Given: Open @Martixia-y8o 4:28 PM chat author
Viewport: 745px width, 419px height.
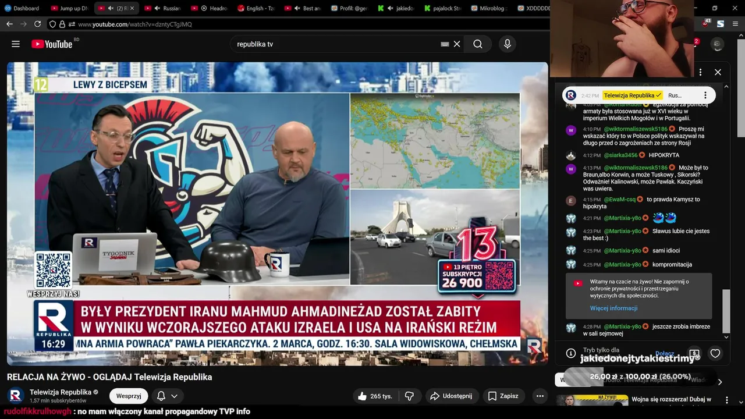Looking at the screenshot, I should tap(622, 326).
